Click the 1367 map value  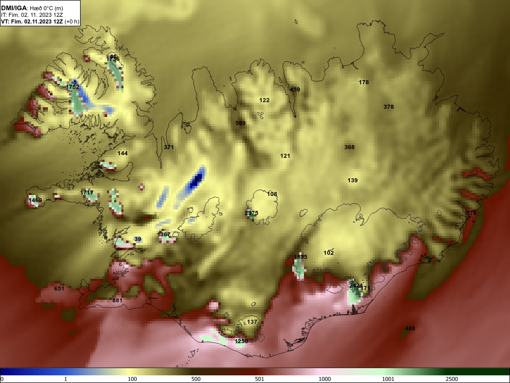pyautogui.click(x=164, y=234)
